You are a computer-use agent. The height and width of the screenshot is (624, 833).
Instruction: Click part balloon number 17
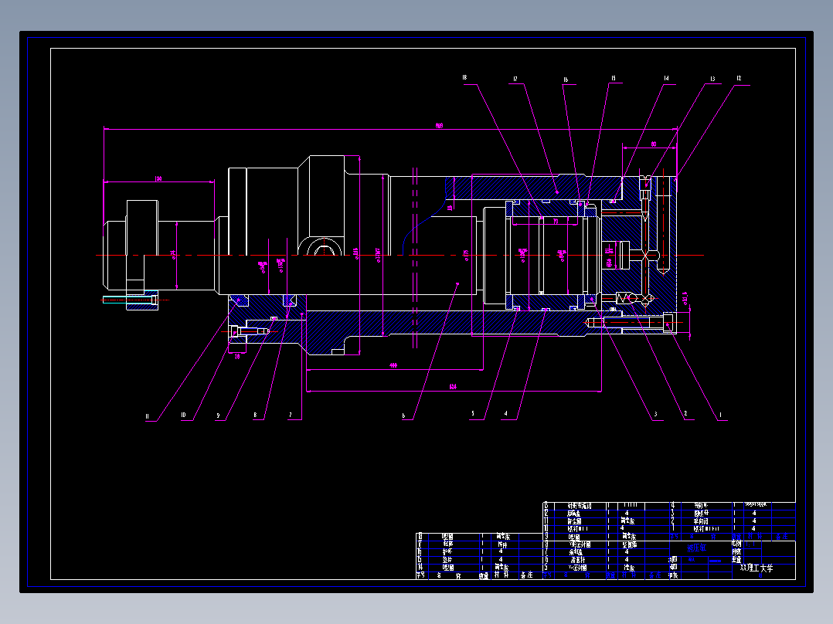pyautogui.click(x=515, y=79)
